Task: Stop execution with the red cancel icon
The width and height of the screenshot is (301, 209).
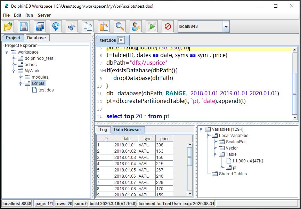Action: point(168,26)
